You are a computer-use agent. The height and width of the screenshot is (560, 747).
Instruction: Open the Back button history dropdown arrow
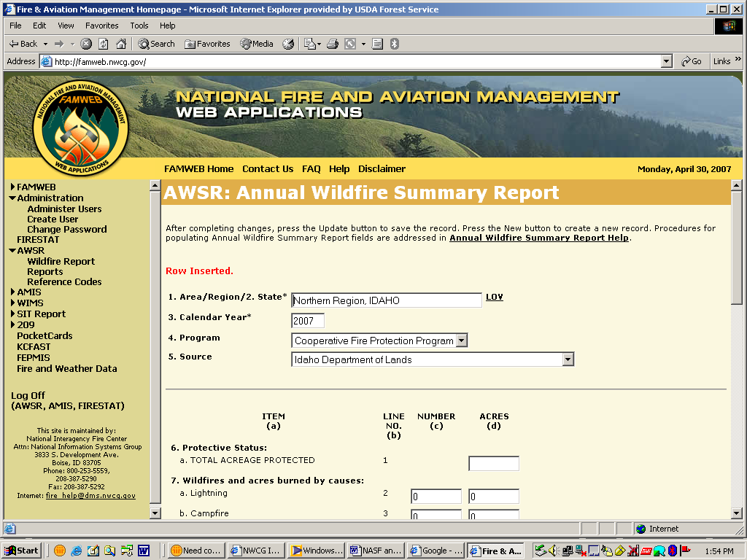[x=46, y=44]
